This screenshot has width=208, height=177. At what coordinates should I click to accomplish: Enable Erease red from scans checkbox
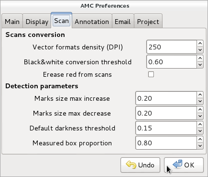[151, 74]
